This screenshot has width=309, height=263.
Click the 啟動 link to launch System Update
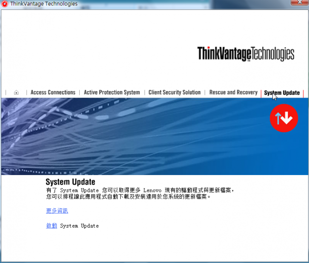point(52,226)
